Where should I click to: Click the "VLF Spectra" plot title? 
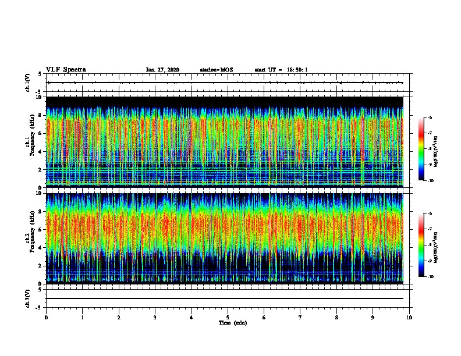tap(66, 70)
